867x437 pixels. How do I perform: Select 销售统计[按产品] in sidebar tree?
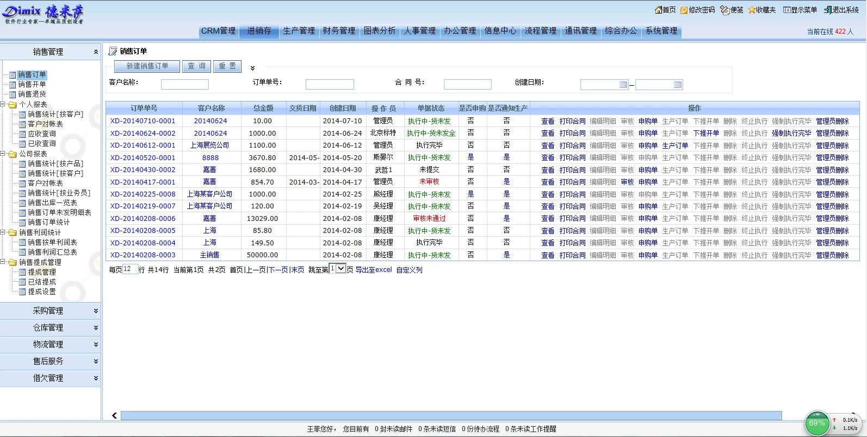coord(55,163)
